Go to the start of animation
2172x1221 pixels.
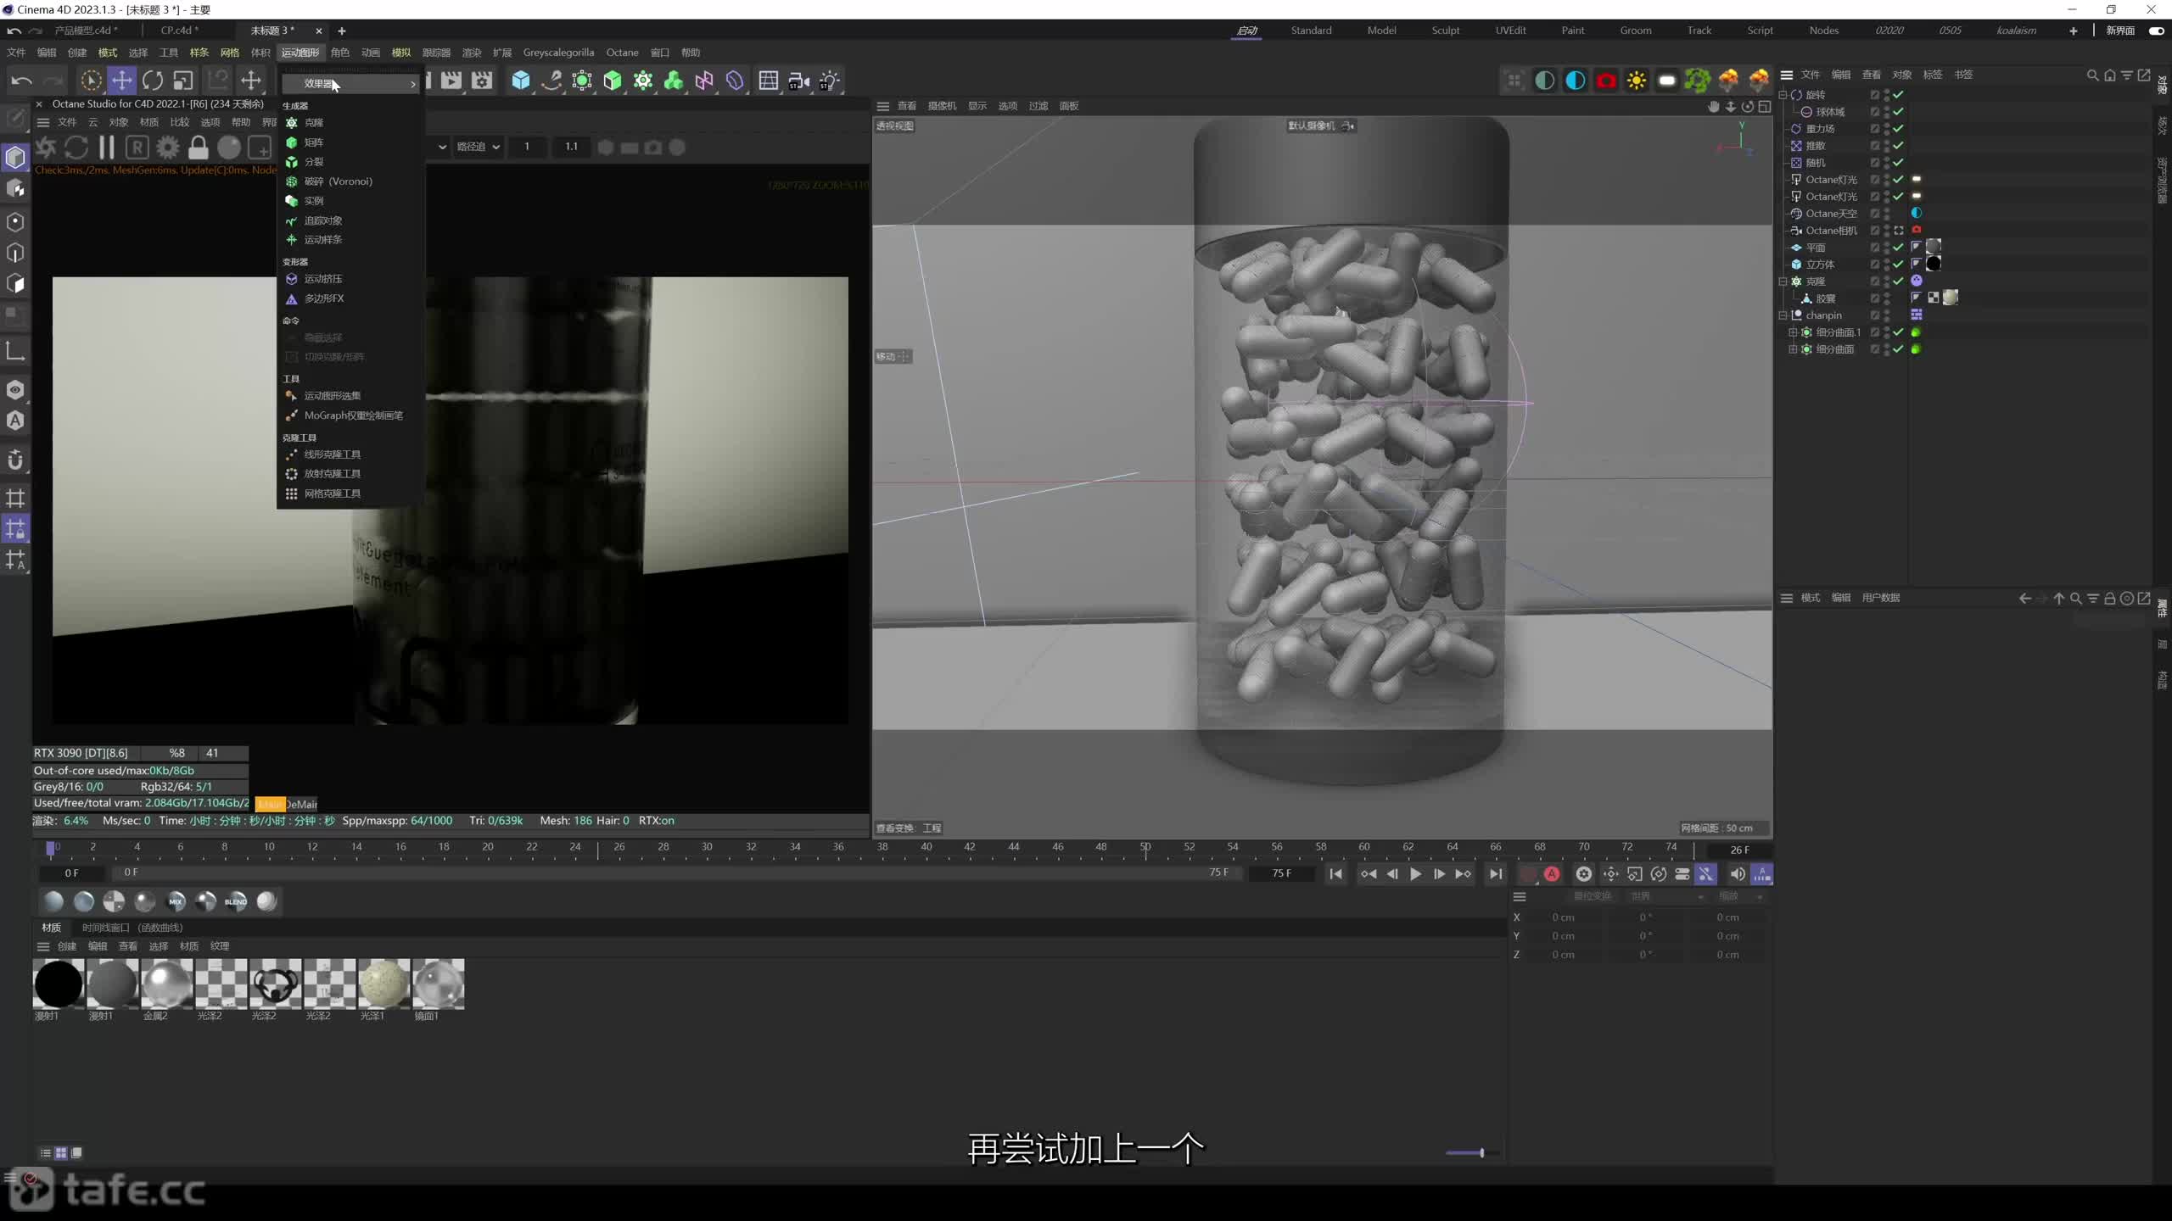(1336, 874)
